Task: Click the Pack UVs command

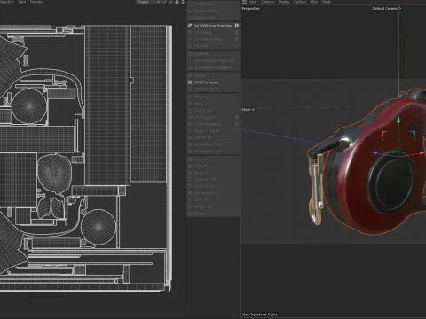Action: click(x=201, y=166)
